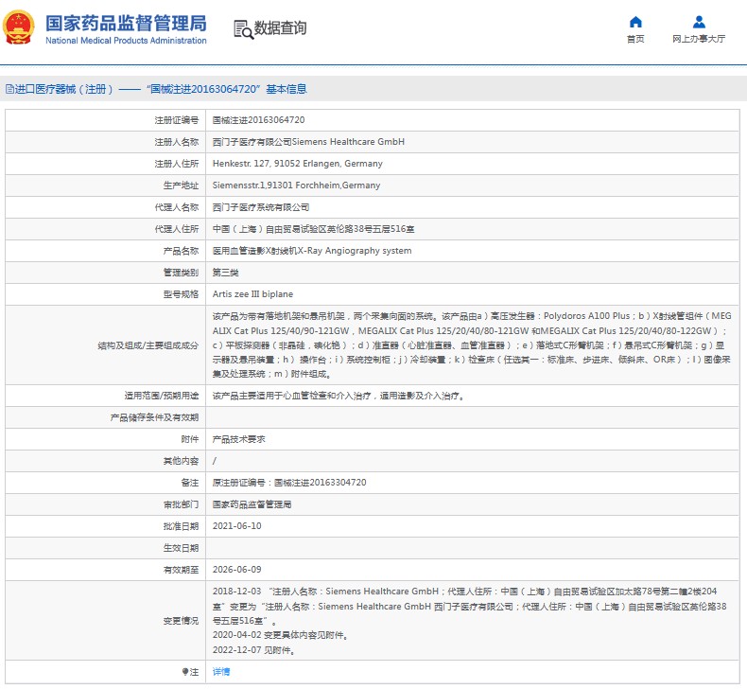Image resolution: width=747 pixels, height=689 pixels.
Task: Click the 2020-04-02 change entry
Action: (280, 635)
